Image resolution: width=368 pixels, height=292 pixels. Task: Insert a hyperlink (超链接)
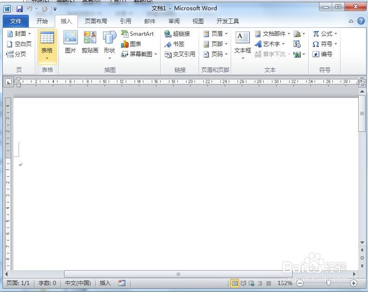point(177,34)
